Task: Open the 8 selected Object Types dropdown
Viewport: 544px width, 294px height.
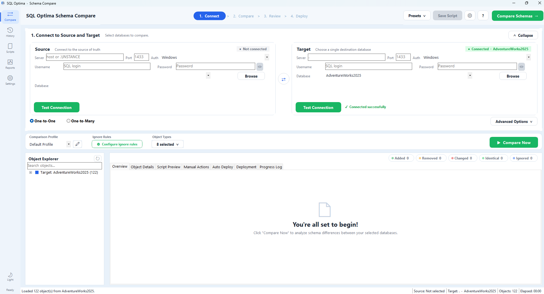Action: tap(167, 144)
